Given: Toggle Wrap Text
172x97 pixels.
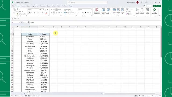Looking at the screenshot, I should tap(68, 10).
